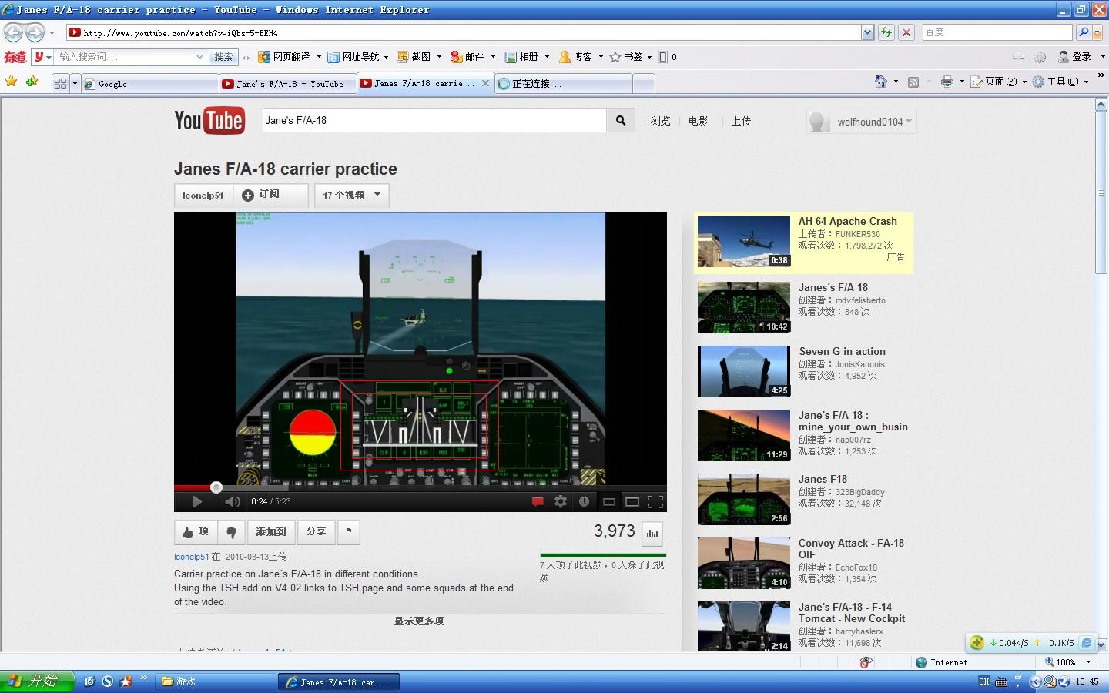This screenshot has width=1109, height=693.
Task: Click the Favorites star icon
Action: [x=12, y=82]
